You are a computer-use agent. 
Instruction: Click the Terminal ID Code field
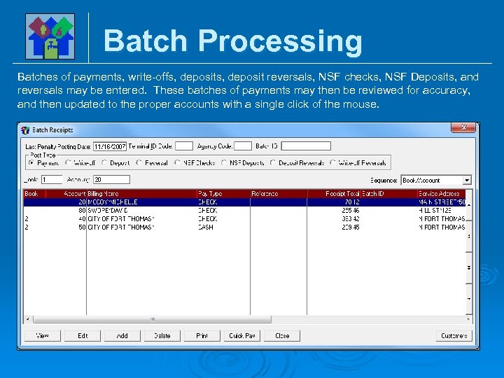point(184,146)
